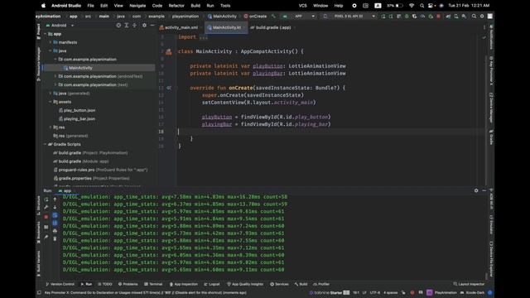Image resolution: width=530 pixels, height=298 pixels.
Task: Click the Print icon in Run panel
Action: [55, 231]
